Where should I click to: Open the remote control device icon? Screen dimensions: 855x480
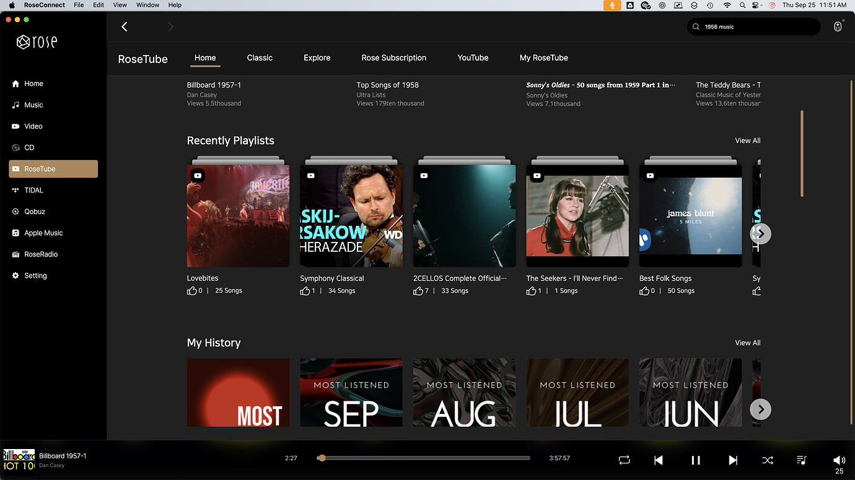(838, 27)
